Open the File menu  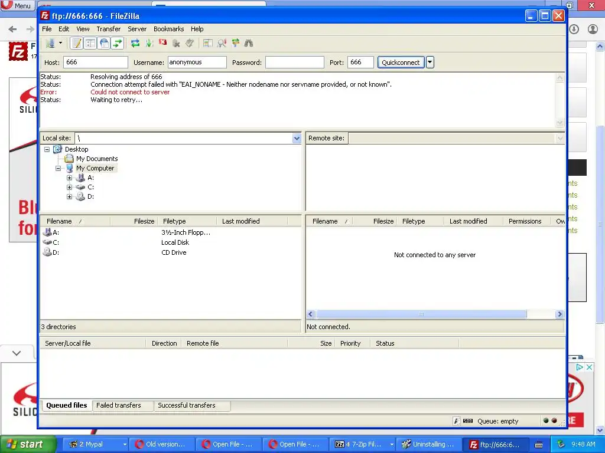coord(47,29)
